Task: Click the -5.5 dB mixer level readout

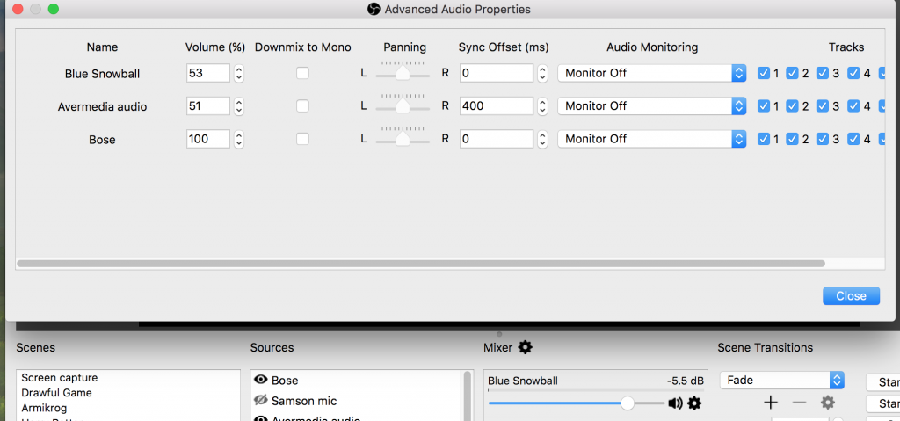Action: click(x=685, y=381)
